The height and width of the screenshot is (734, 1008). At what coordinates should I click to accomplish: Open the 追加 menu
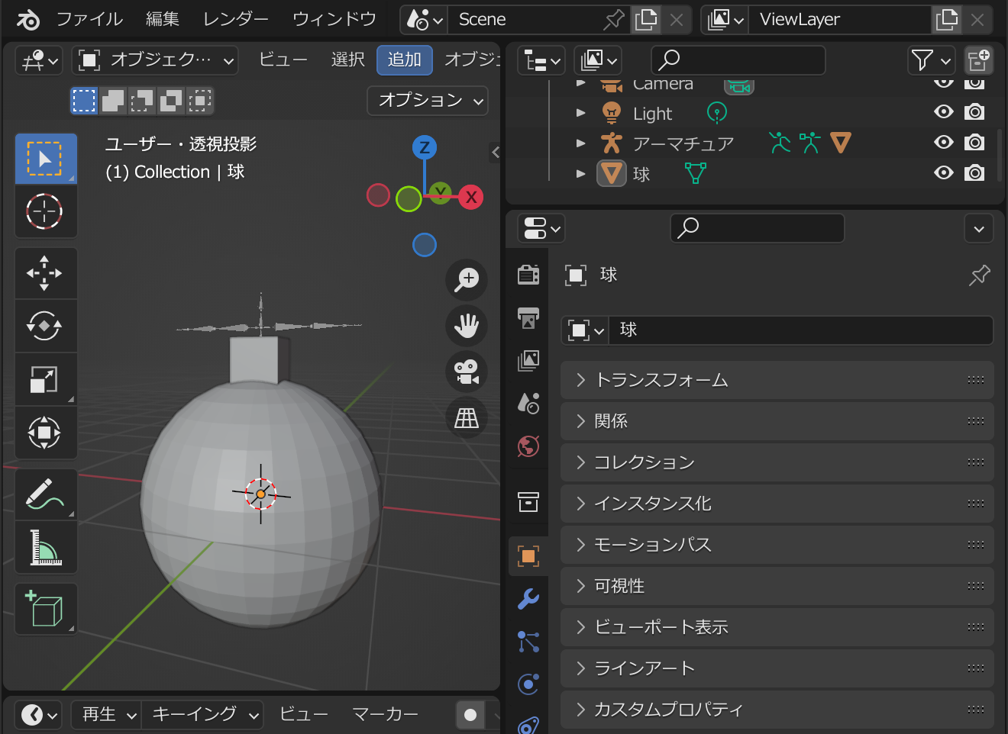[405, 60]
